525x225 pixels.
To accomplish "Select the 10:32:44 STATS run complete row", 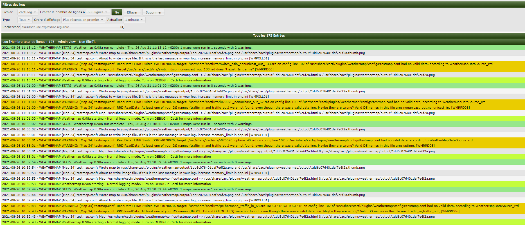I will pos(263,189).
